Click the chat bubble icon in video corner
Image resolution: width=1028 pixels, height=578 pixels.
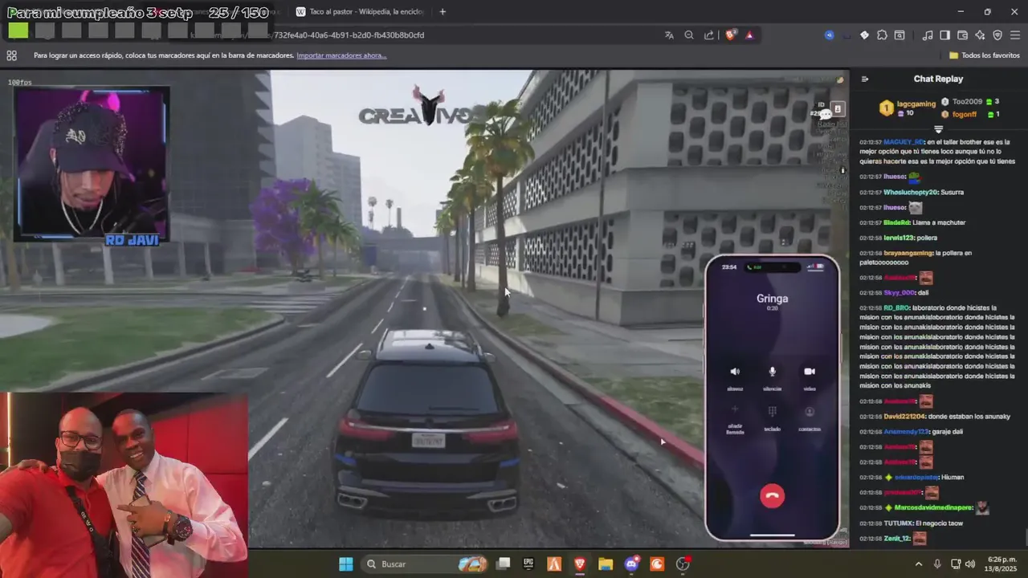pos(825,114)
